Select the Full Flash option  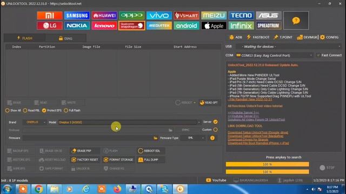72,110
